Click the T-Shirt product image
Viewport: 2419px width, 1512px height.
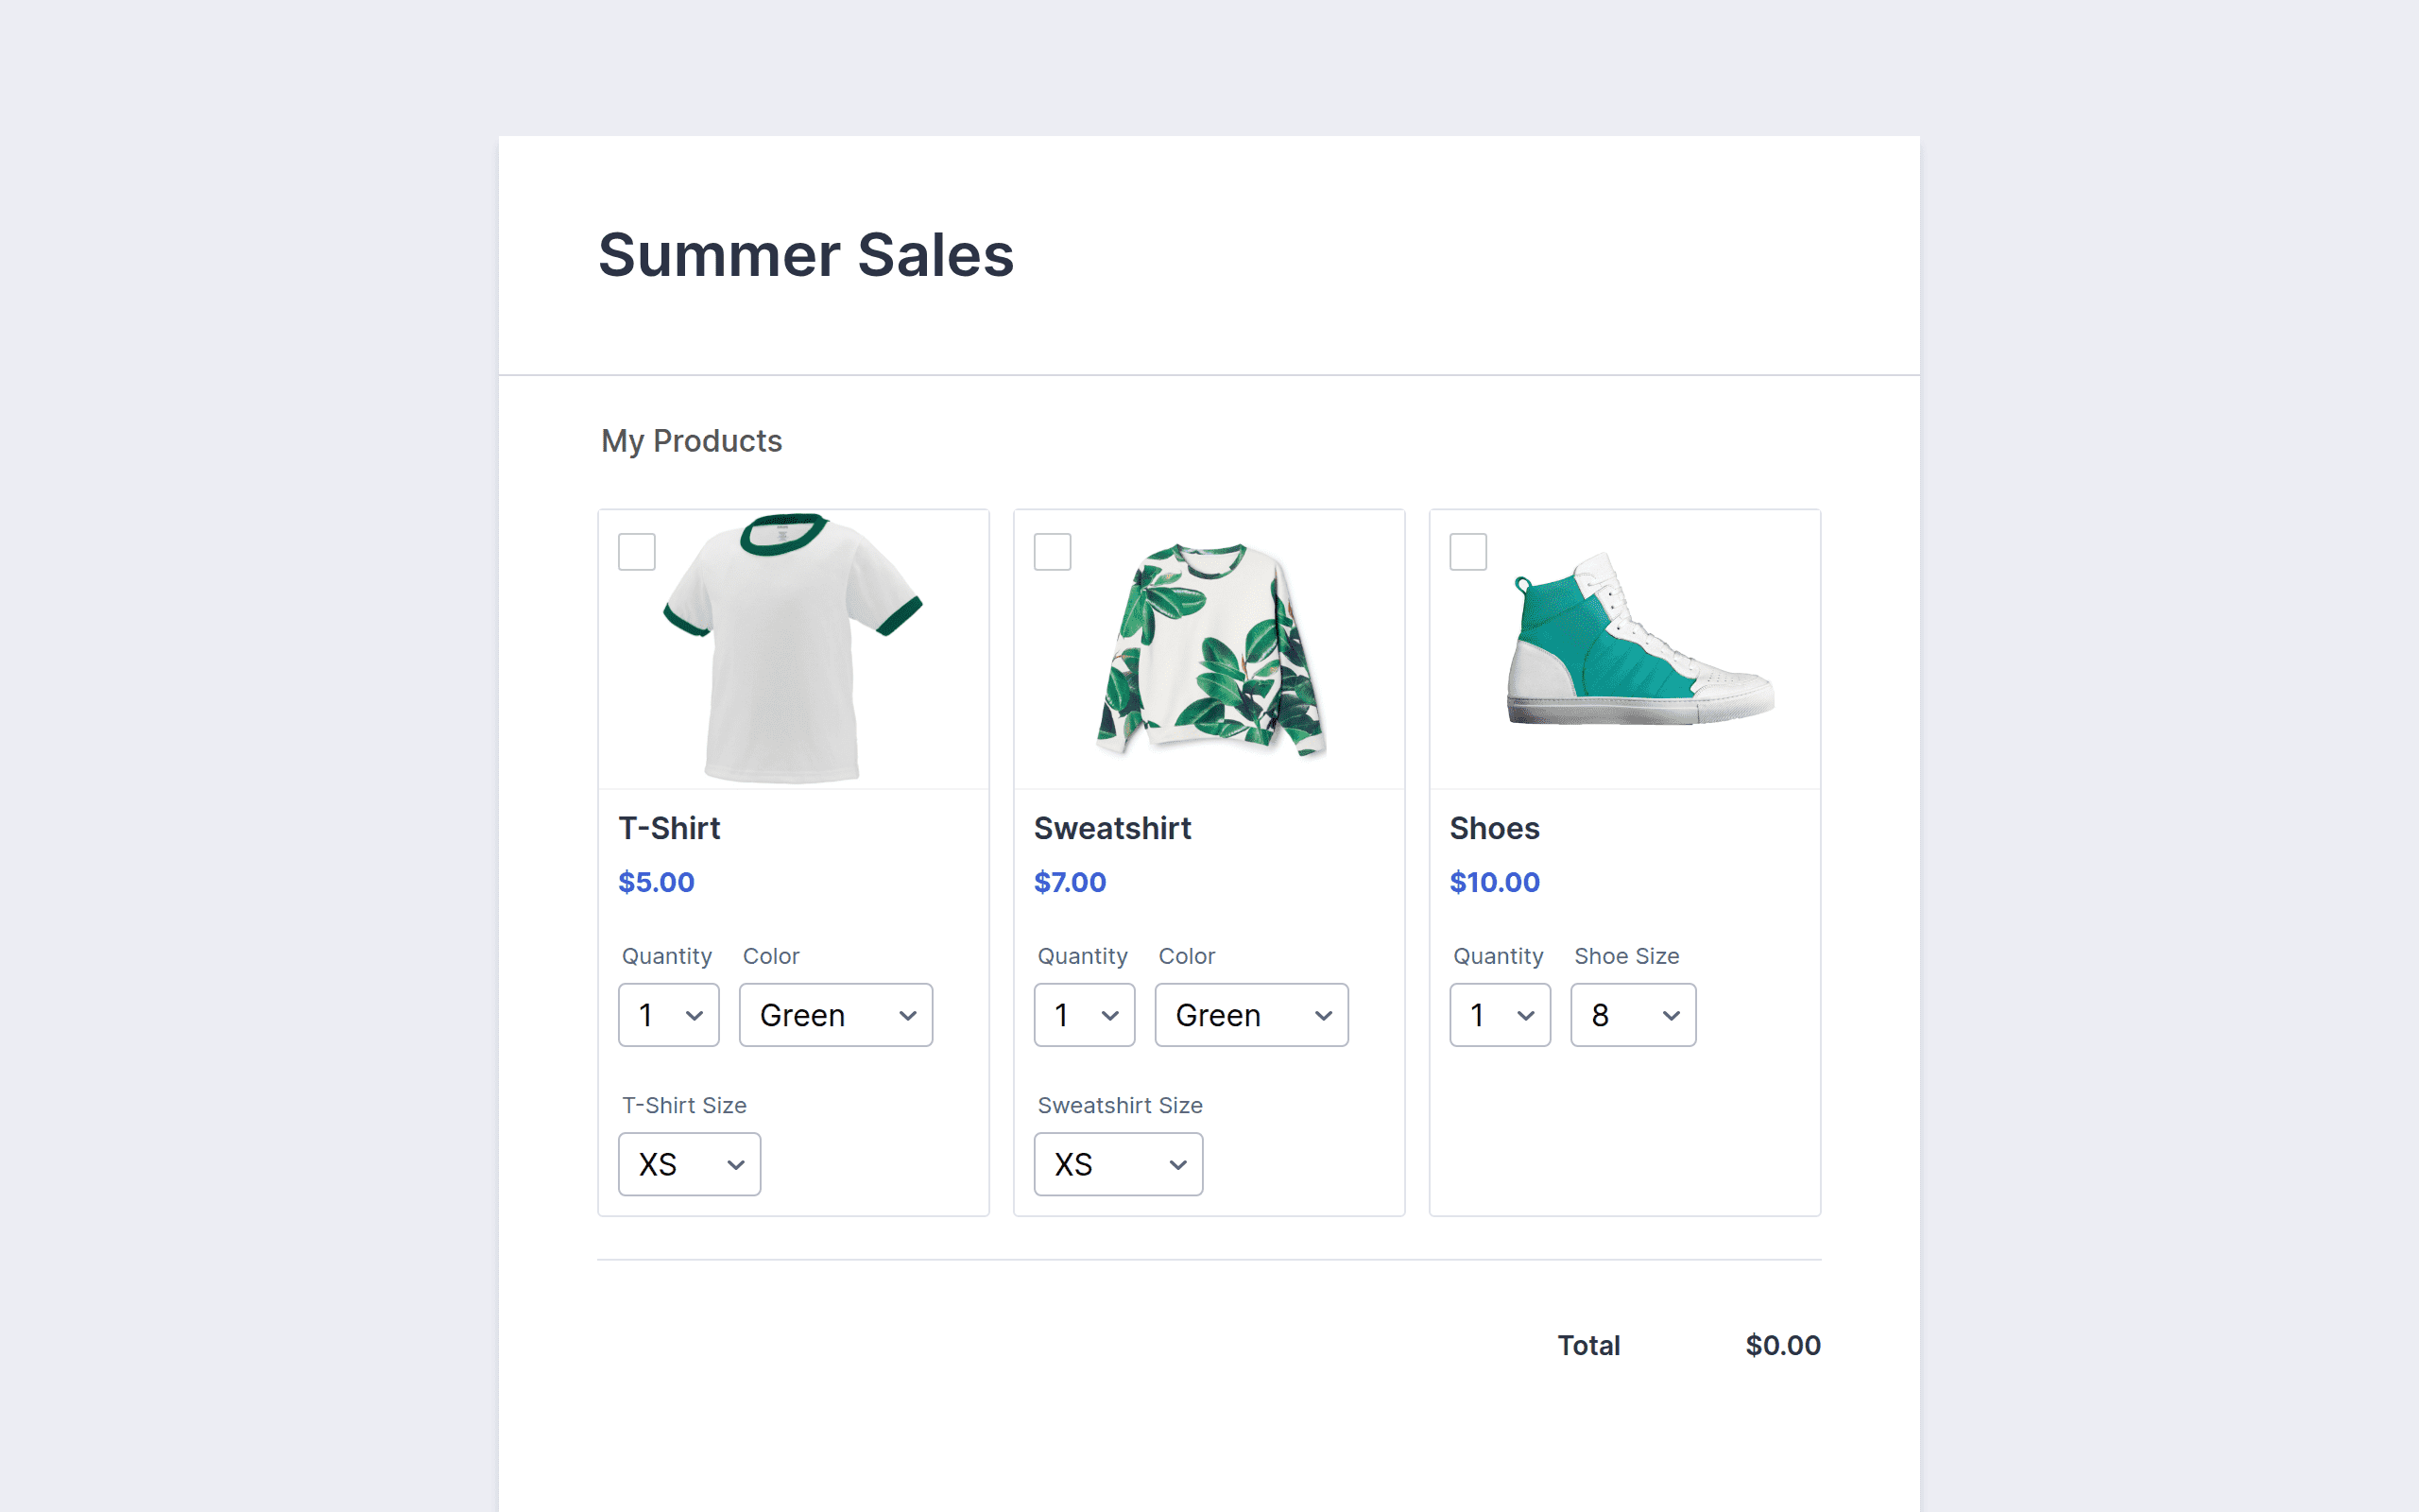(793, 648)
